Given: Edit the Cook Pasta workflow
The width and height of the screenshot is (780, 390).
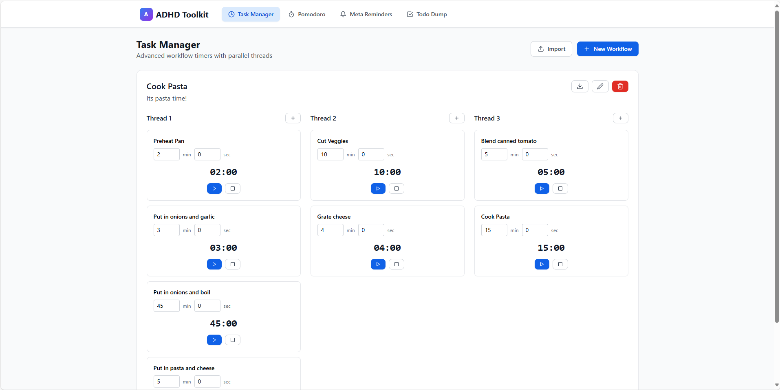Looking at the screenshot, I should [600, 86].
